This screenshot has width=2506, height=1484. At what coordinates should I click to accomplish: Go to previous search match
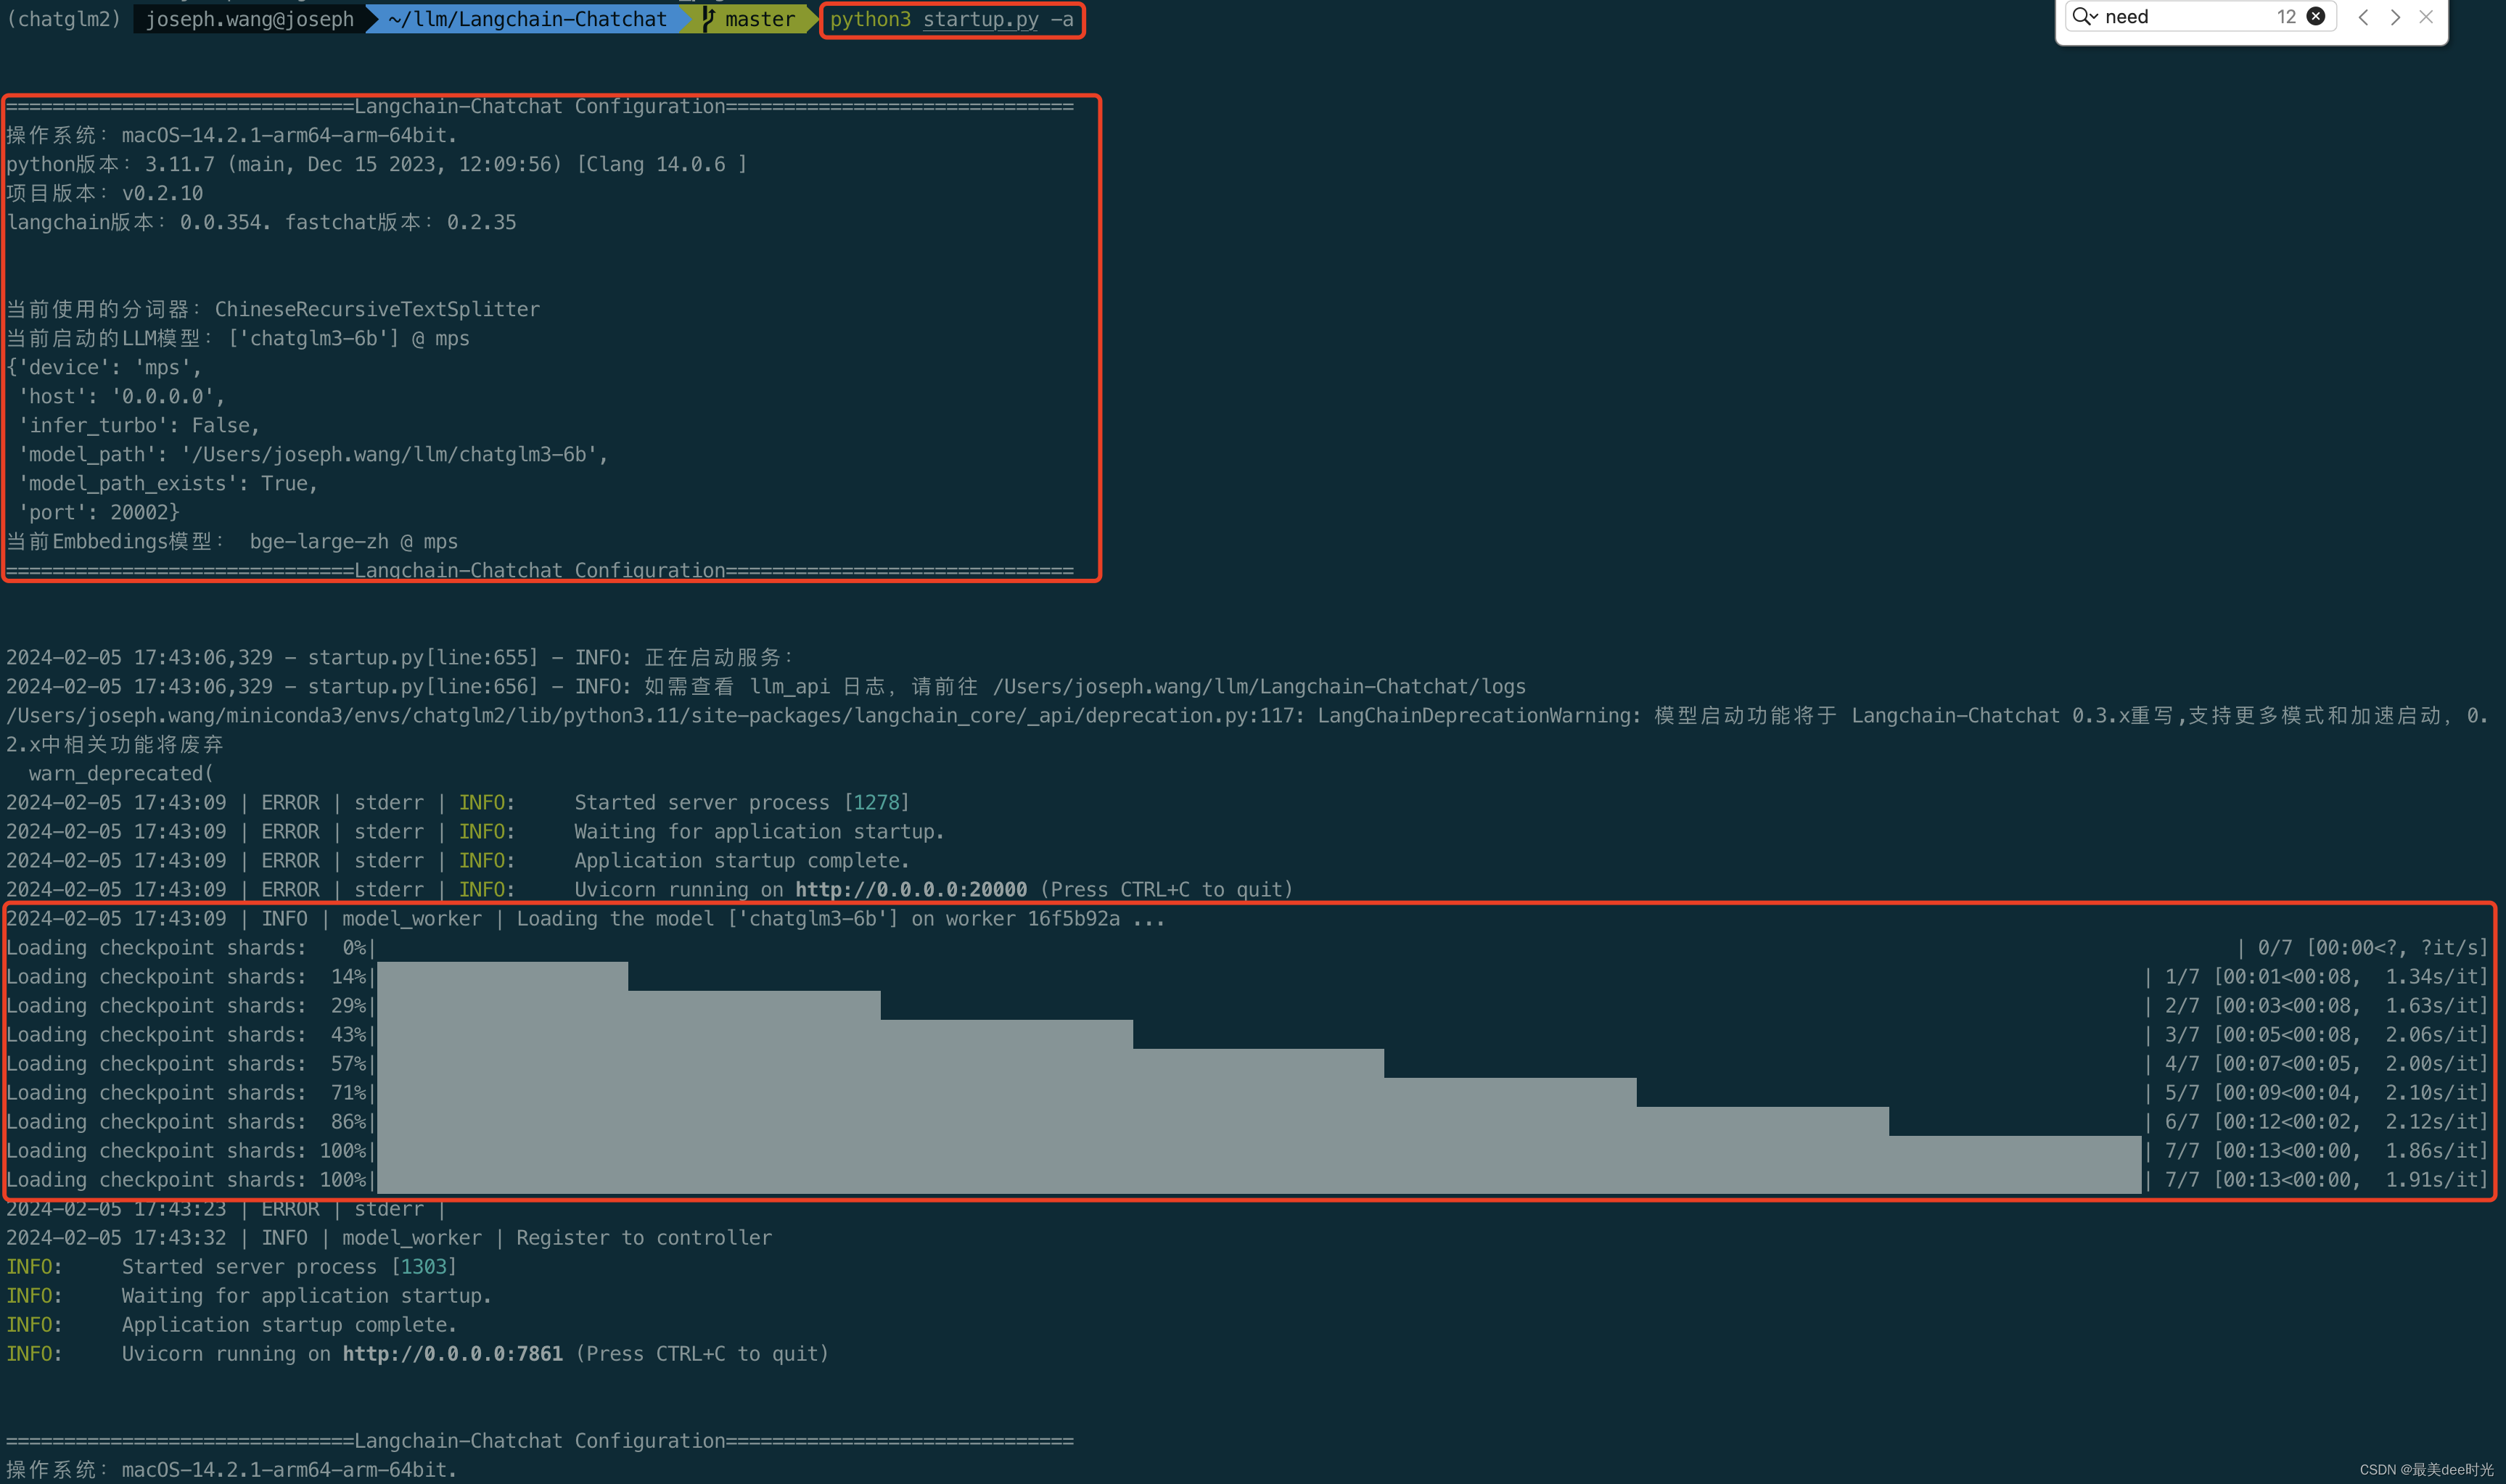[x=2363, y=17]
